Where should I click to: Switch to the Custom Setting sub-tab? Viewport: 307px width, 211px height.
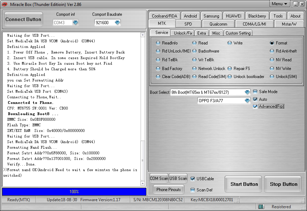pos(238,33)
